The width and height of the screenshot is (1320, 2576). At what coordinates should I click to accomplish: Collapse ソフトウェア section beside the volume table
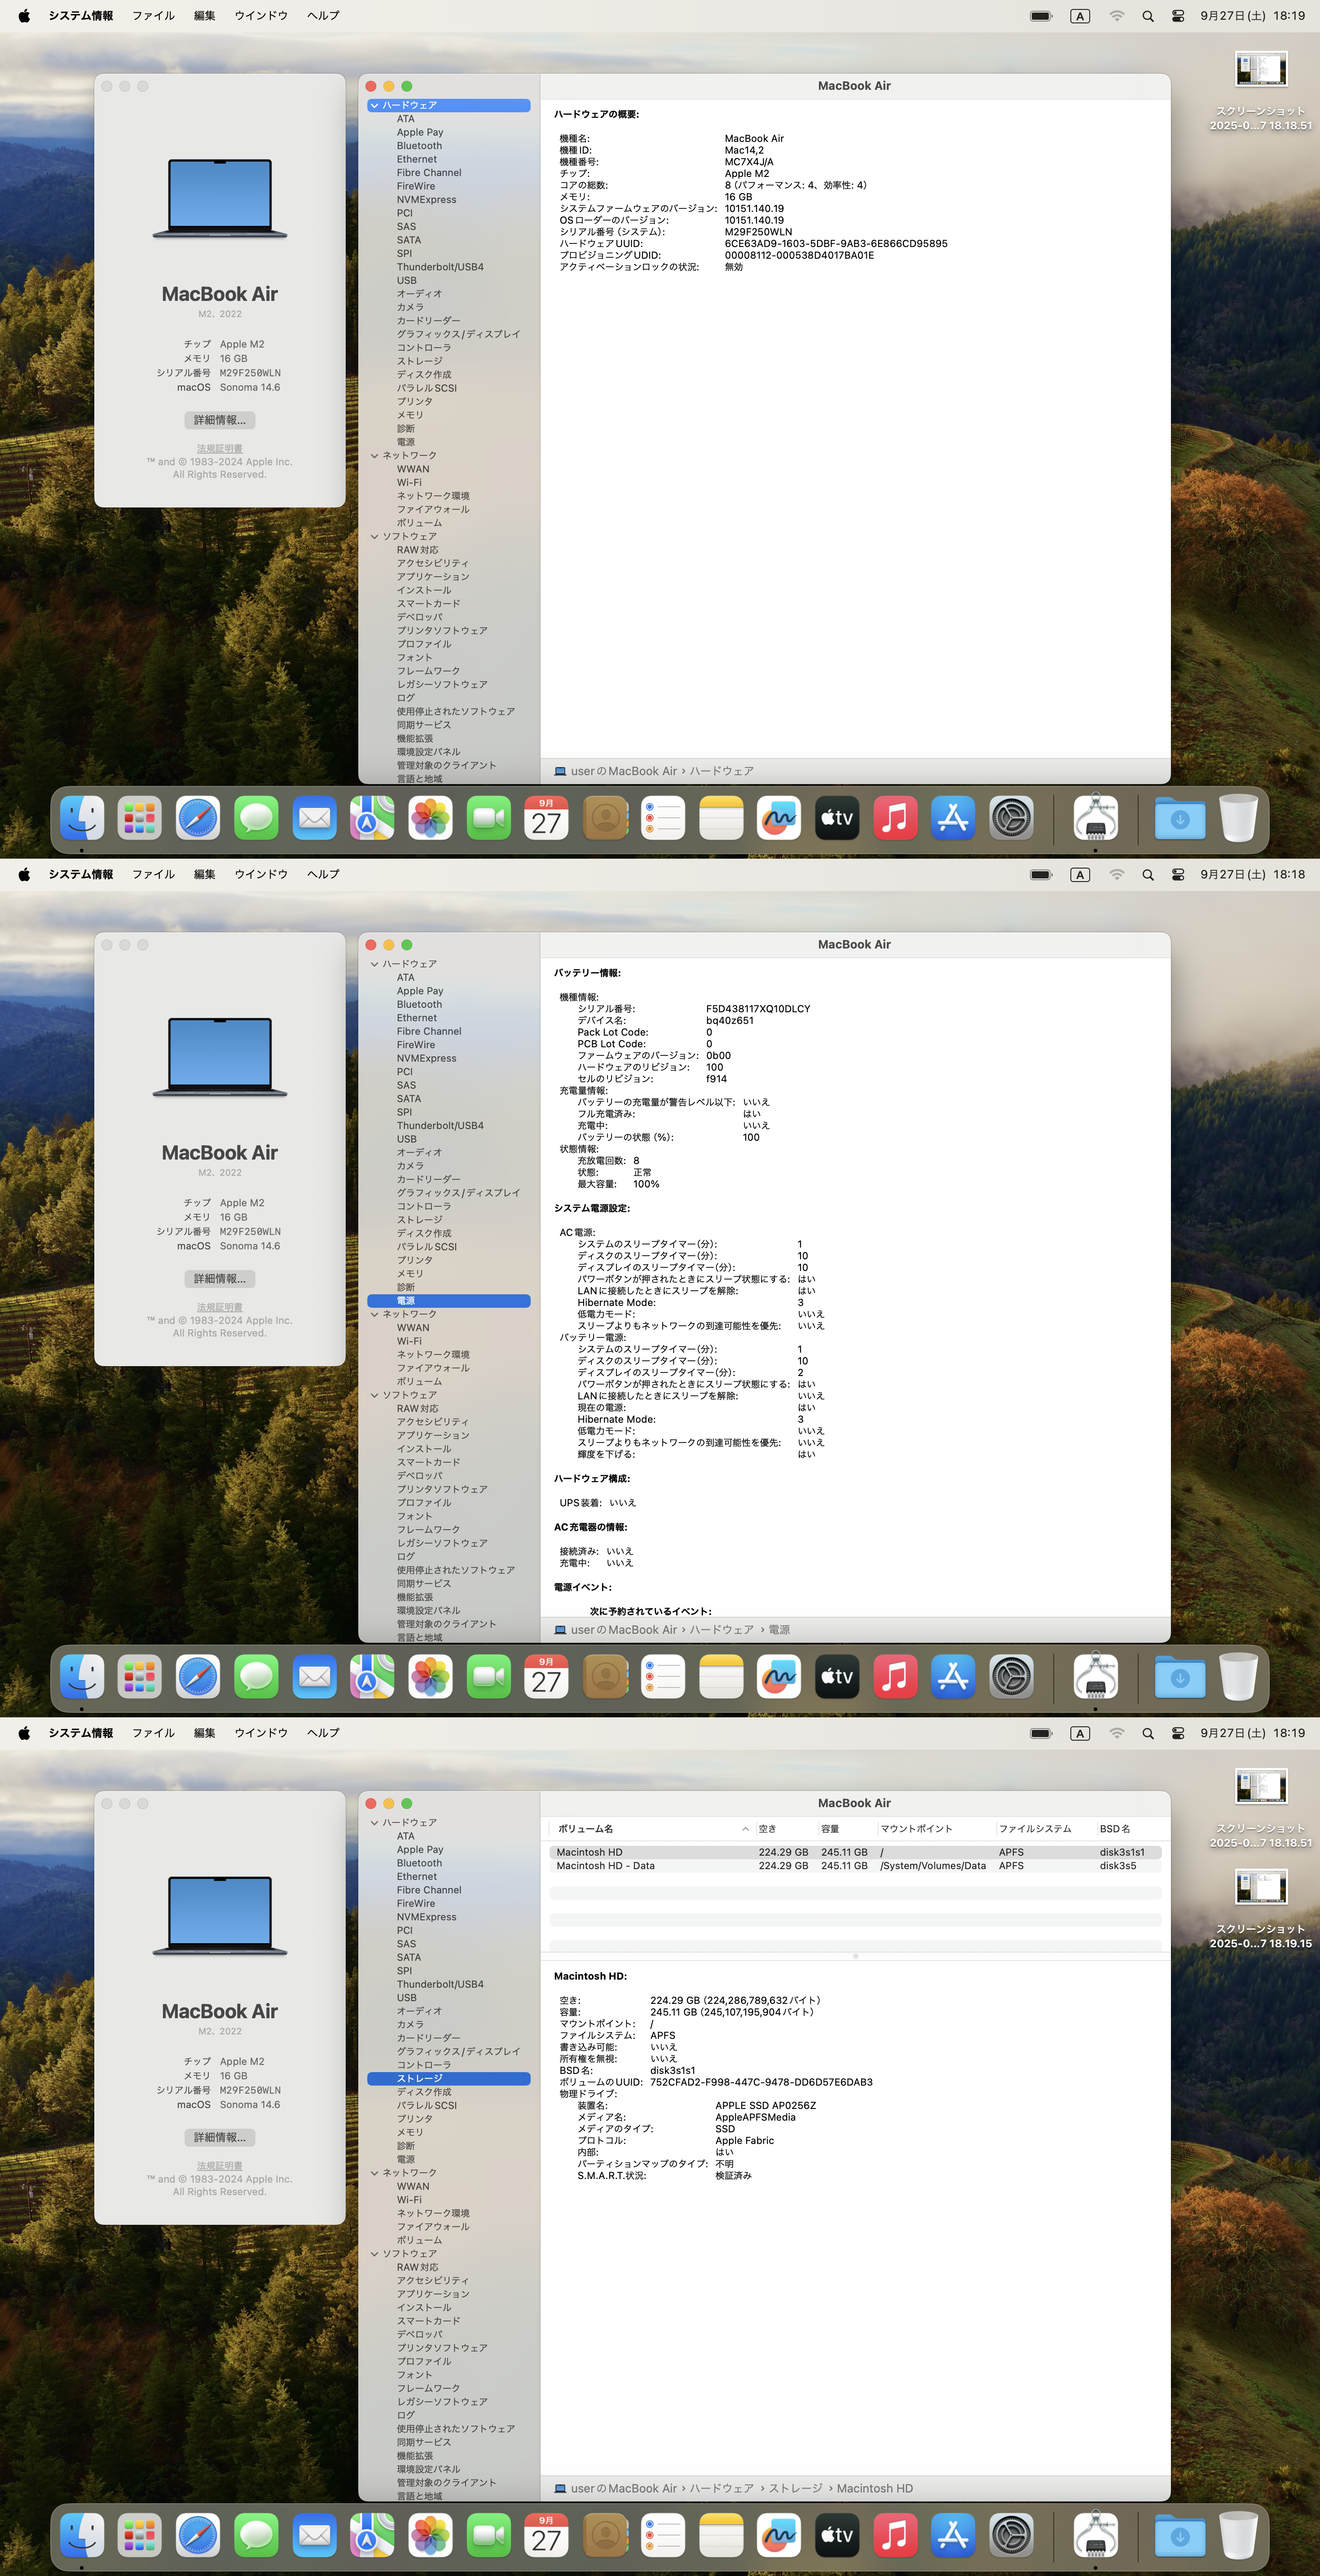tap(375, 2253)
